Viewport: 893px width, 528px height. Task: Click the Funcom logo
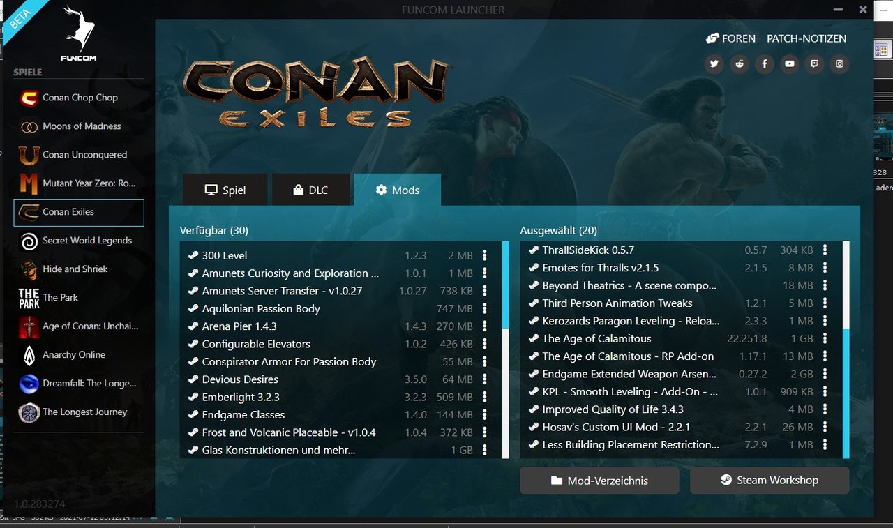(78, 33)
